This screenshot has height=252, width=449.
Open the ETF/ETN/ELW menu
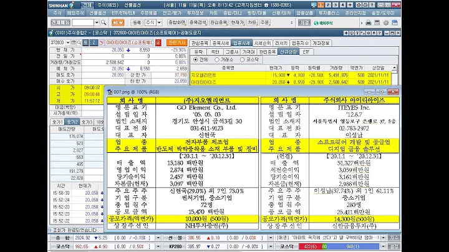[123, 13]
